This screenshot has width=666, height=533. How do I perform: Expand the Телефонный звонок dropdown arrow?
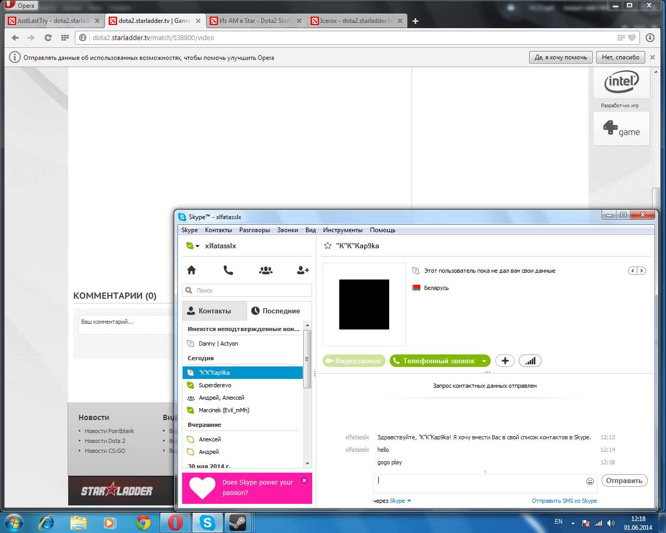(x=484, y=361)
